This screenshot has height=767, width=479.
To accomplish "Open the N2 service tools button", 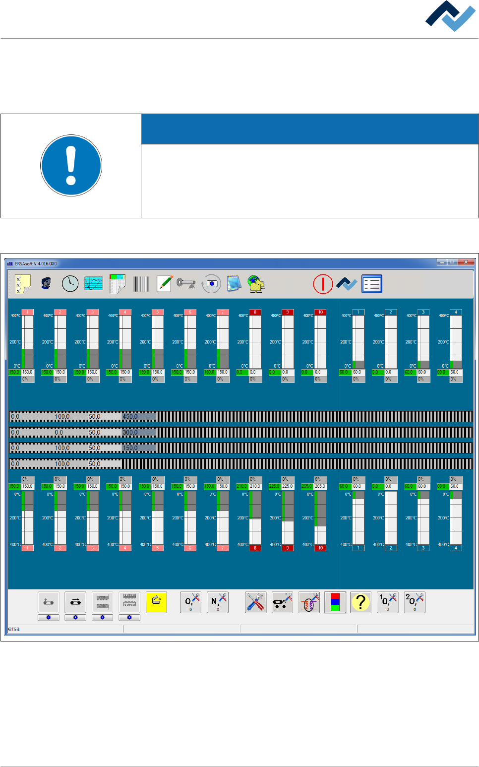I will coord(218,602).
